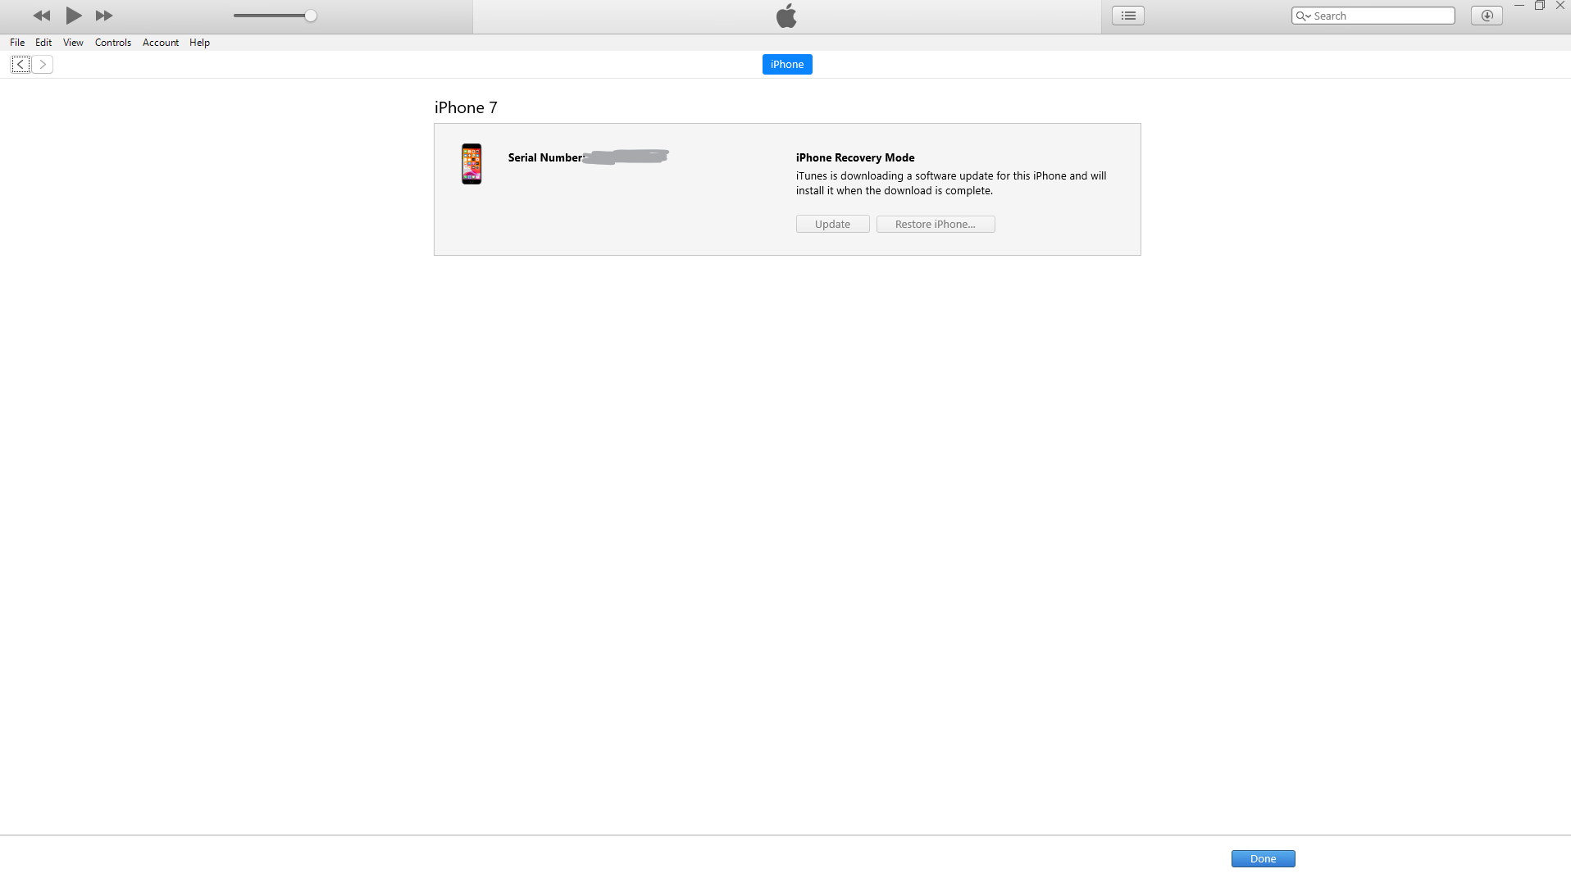This screenshot has width=1571, height=878.
Task: Open the downloads arrow icon
Action: [x=1487, y=16]
